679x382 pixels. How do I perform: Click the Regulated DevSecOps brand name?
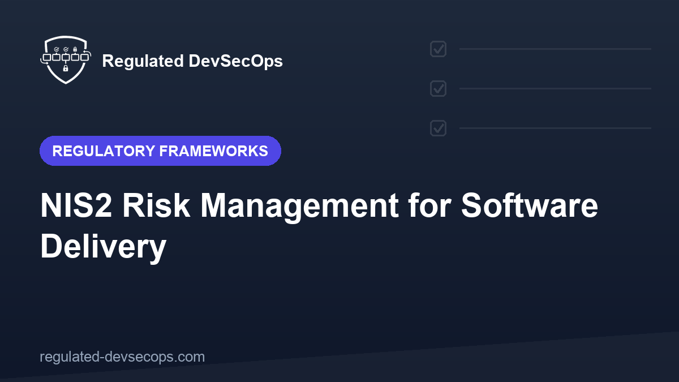click(192, 61)
